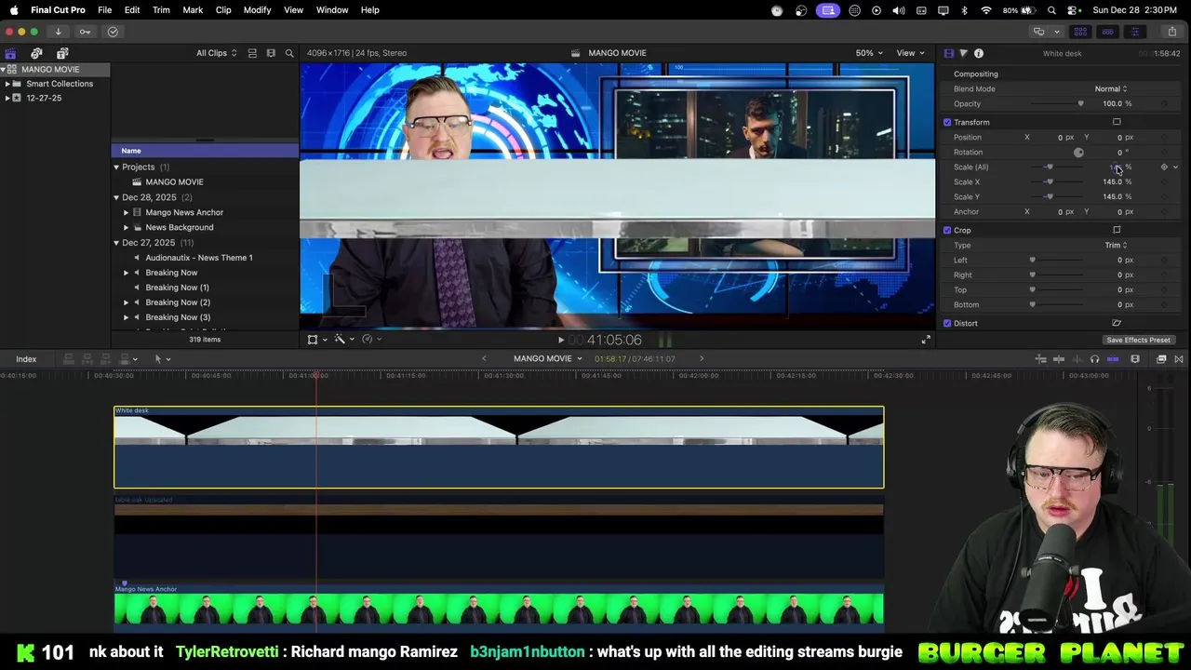Select the White desk timeline clip
This screenshot has width=1191, height=670.
499,447
